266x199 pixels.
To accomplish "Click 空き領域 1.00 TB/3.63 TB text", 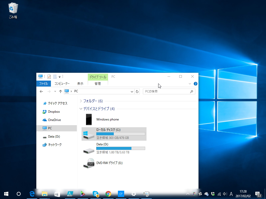I will pos(113,152).
